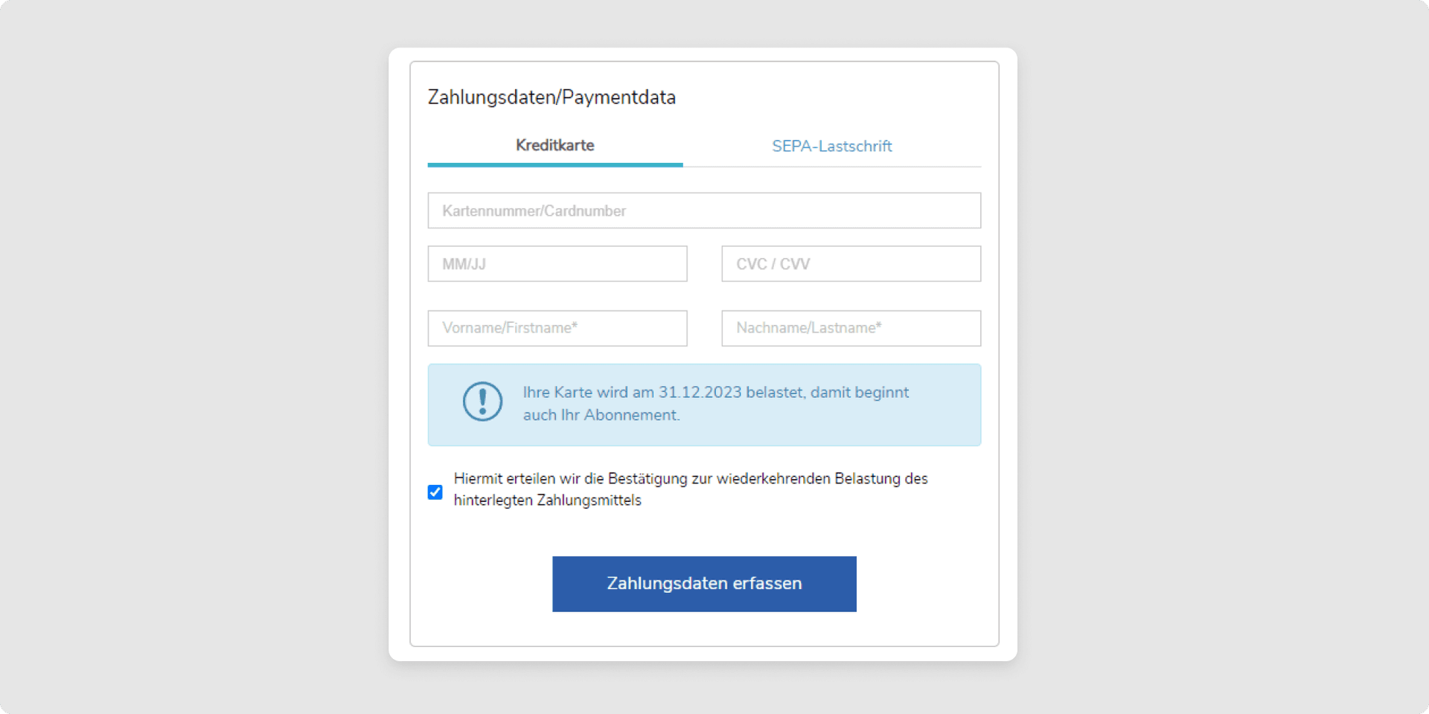Click the date 31.12.2023 in the notice
The width and height of the screenshot is (1429, 714).
pos(700,393)
